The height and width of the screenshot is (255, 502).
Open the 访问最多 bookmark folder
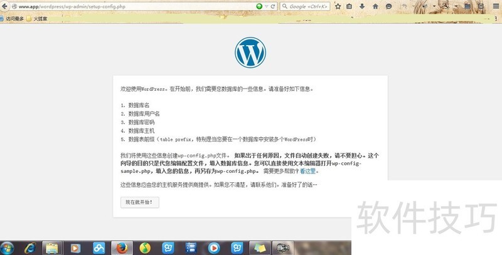click(x=12, y=19)
